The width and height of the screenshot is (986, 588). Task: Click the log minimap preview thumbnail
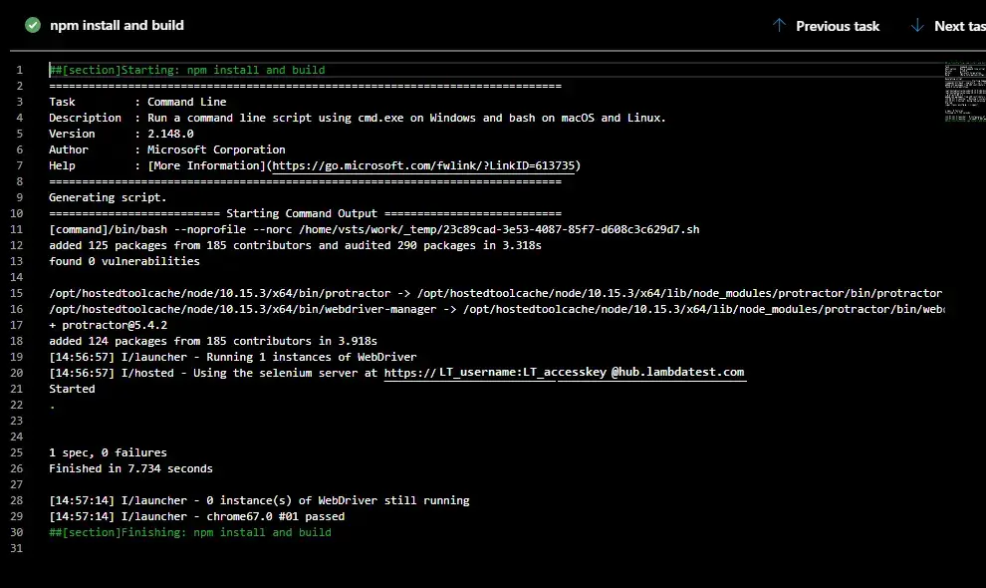962,92
